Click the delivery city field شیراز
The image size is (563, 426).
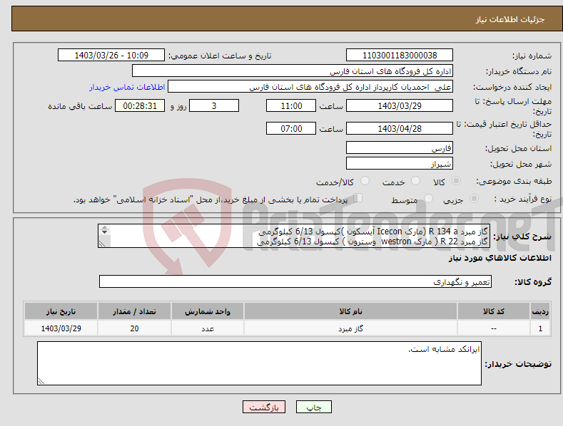click(400, 164)
